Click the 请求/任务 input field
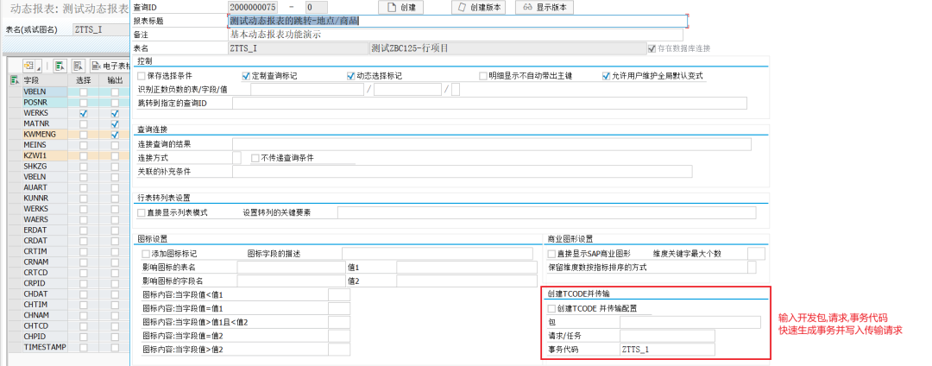932x366 pixels. pyautogui.click(x=667, y=337)
